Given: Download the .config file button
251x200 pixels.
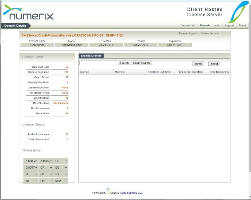Looking at the screenshot, I should pyautogui.click(x=198, y=64).
